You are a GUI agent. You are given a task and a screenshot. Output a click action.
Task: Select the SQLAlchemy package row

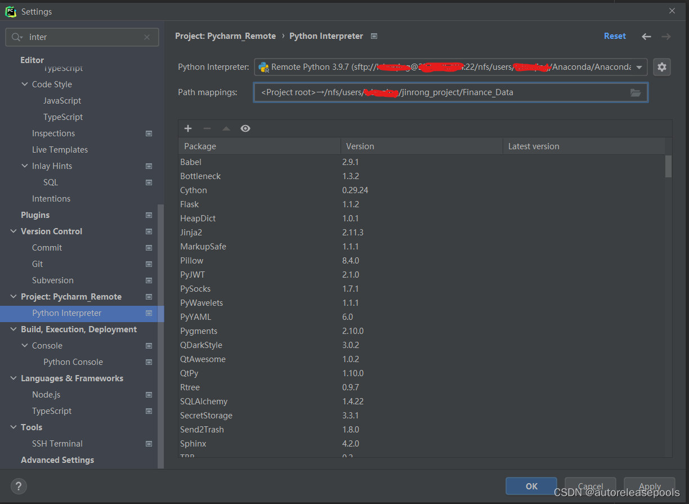(422, 402)
